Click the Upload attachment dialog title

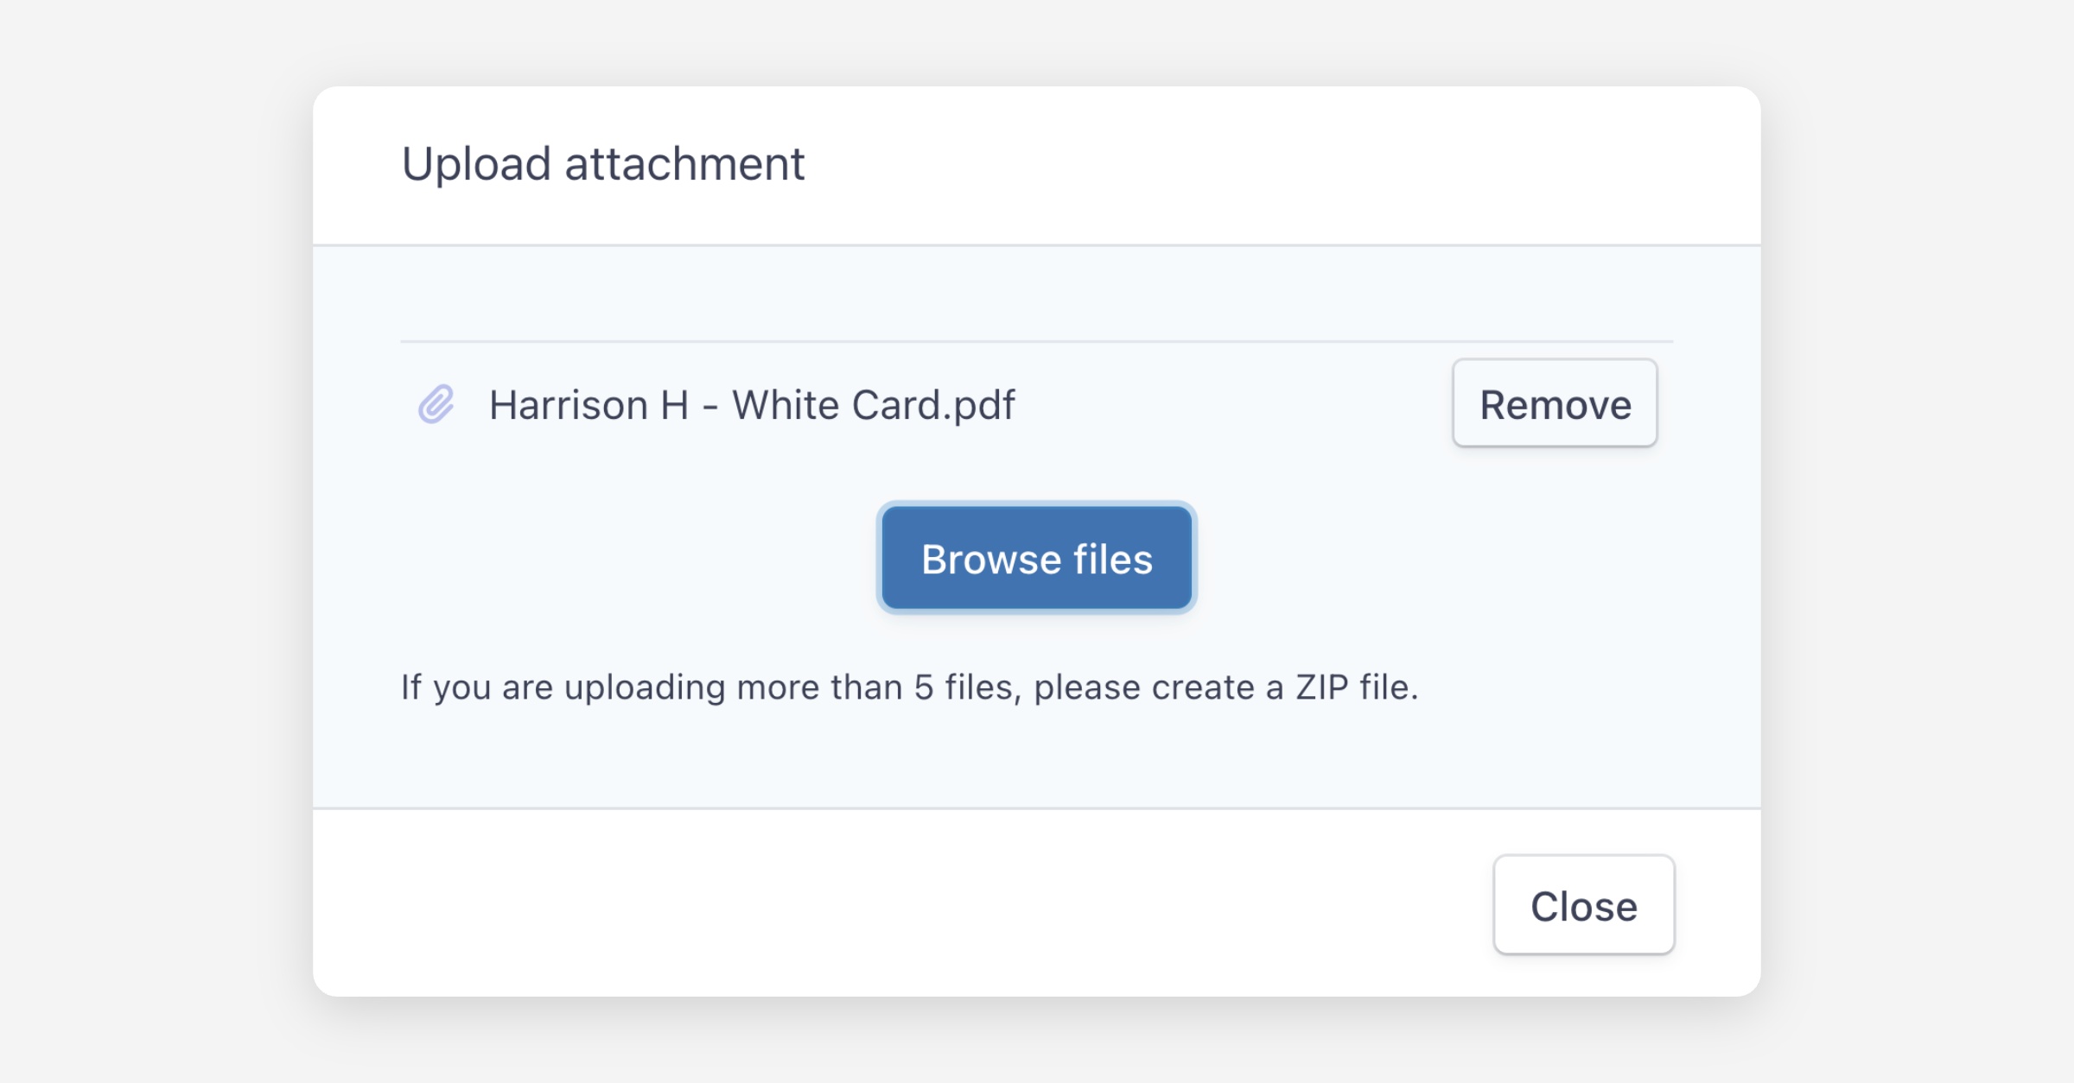pos(603,164)
